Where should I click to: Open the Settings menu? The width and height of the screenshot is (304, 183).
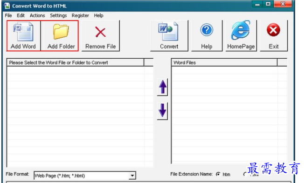tap(58, 15)
